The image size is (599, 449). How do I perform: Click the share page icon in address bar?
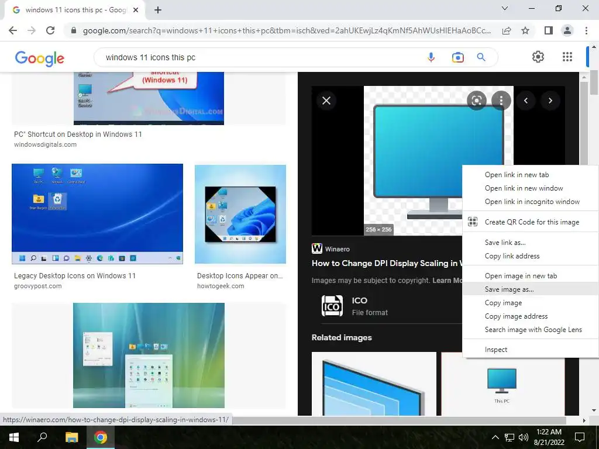pyautogui.click(x=507, y=31)
